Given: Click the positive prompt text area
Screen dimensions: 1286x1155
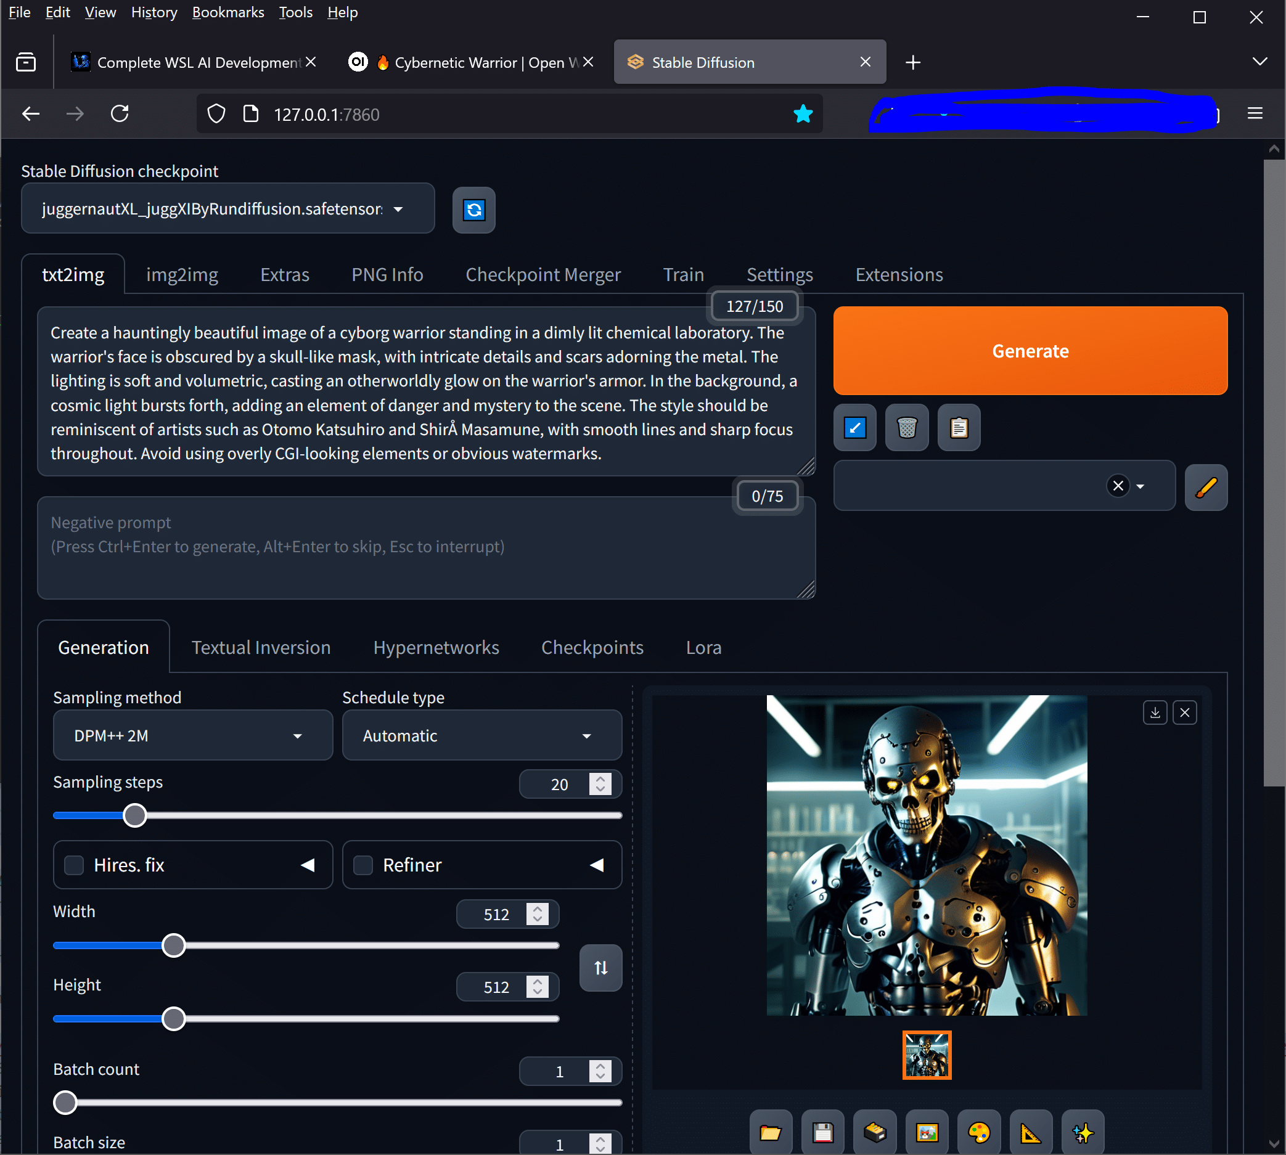Looking at the screenshot, I should click(x=426, y=392).
